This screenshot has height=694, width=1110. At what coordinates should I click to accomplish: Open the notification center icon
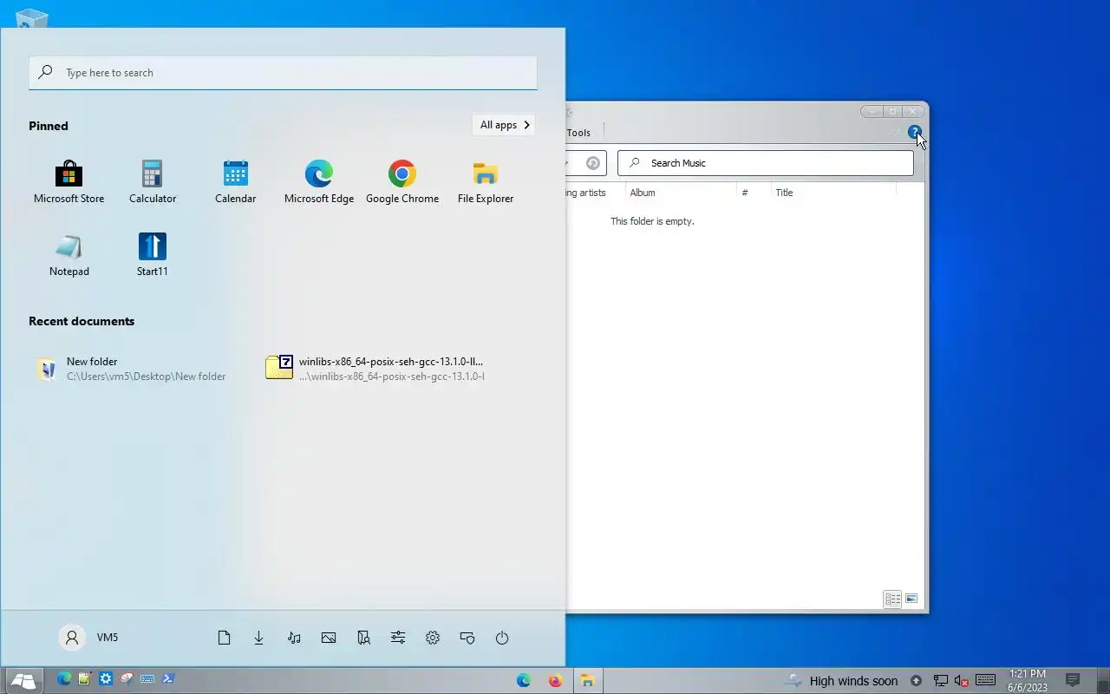(1073, 681)
